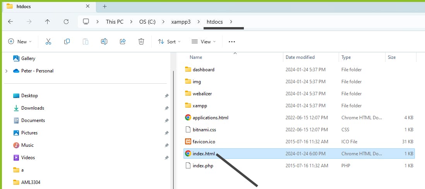Viewport: 425px width, 189px height.
Task: Open a new tab with plus button
Action: point(105,7)
